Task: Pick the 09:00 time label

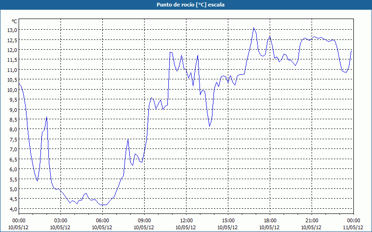Action: [x=144, y=220]
